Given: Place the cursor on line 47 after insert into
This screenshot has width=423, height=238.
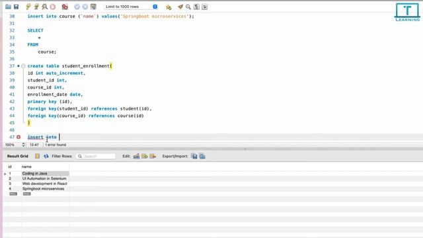Looking at the screenshot, I should tap(59, 137).
